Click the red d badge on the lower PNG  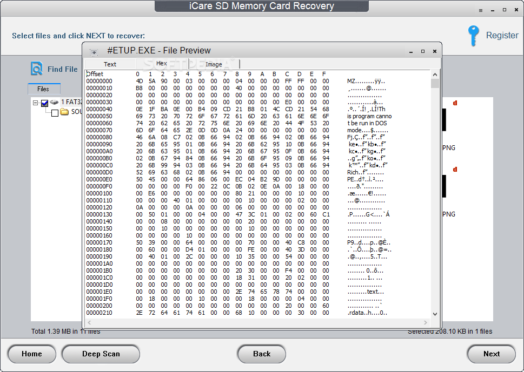coord(454,169)
